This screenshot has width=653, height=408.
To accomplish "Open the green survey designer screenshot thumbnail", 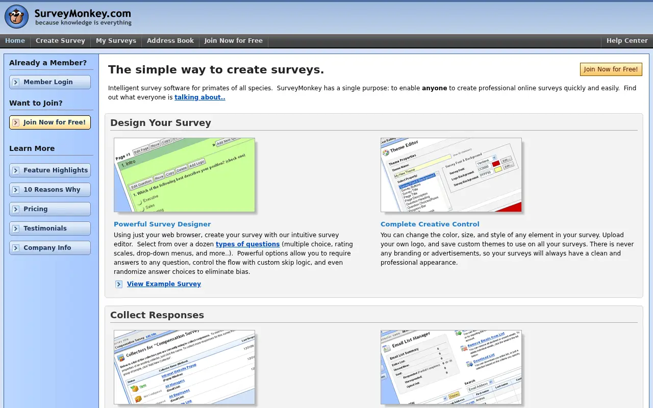I will pos(184,175).
